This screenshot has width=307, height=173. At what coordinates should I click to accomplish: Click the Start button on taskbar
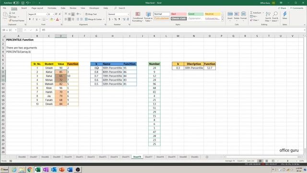coord(4,170)
